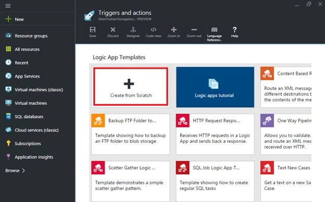The image size is (325, 202).
Task: Click the Subscriptions key icon
Action: click(x=8, y=143)
